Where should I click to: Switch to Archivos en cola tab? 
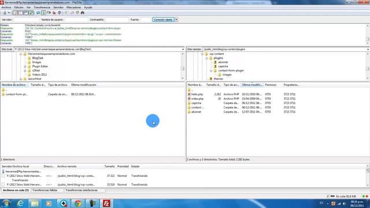16,190
